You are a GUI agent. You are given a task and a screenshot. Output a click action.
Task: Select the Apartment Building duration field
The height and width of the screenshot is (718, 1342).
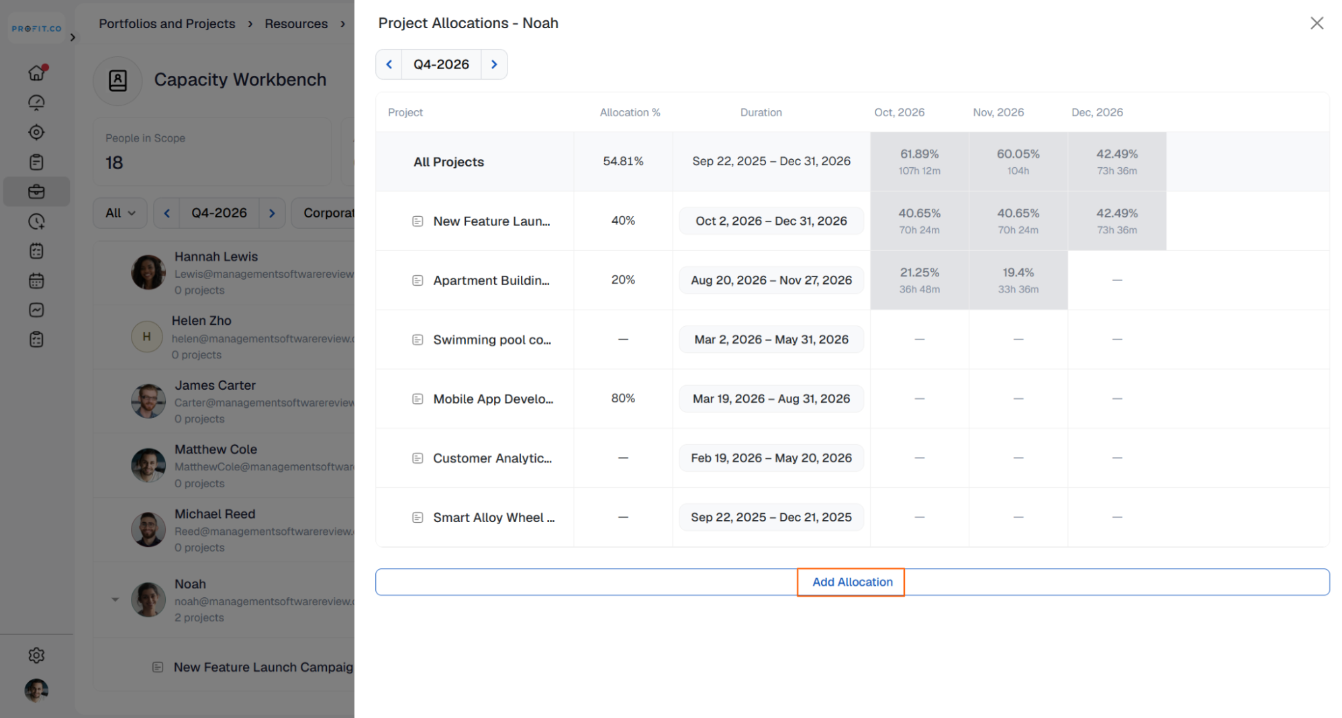pos(771,280)
